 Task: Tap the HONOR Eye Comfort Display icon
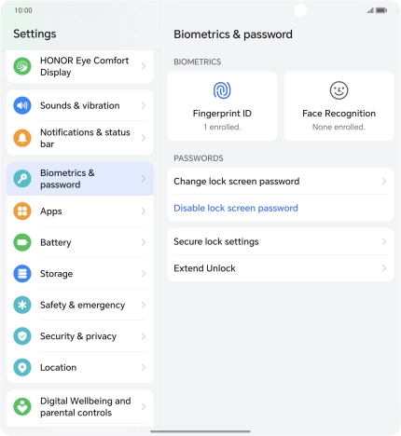[22, 66]
